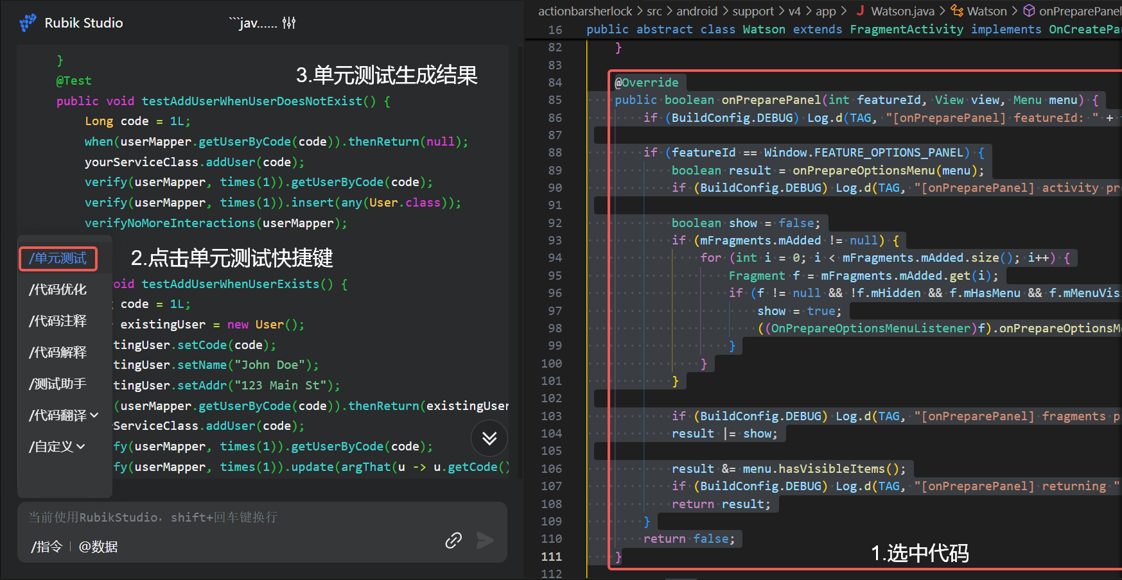Open the support breadcrumb segment
The height and width of the screenshot is (580, 1122).
tap(753, 11)
